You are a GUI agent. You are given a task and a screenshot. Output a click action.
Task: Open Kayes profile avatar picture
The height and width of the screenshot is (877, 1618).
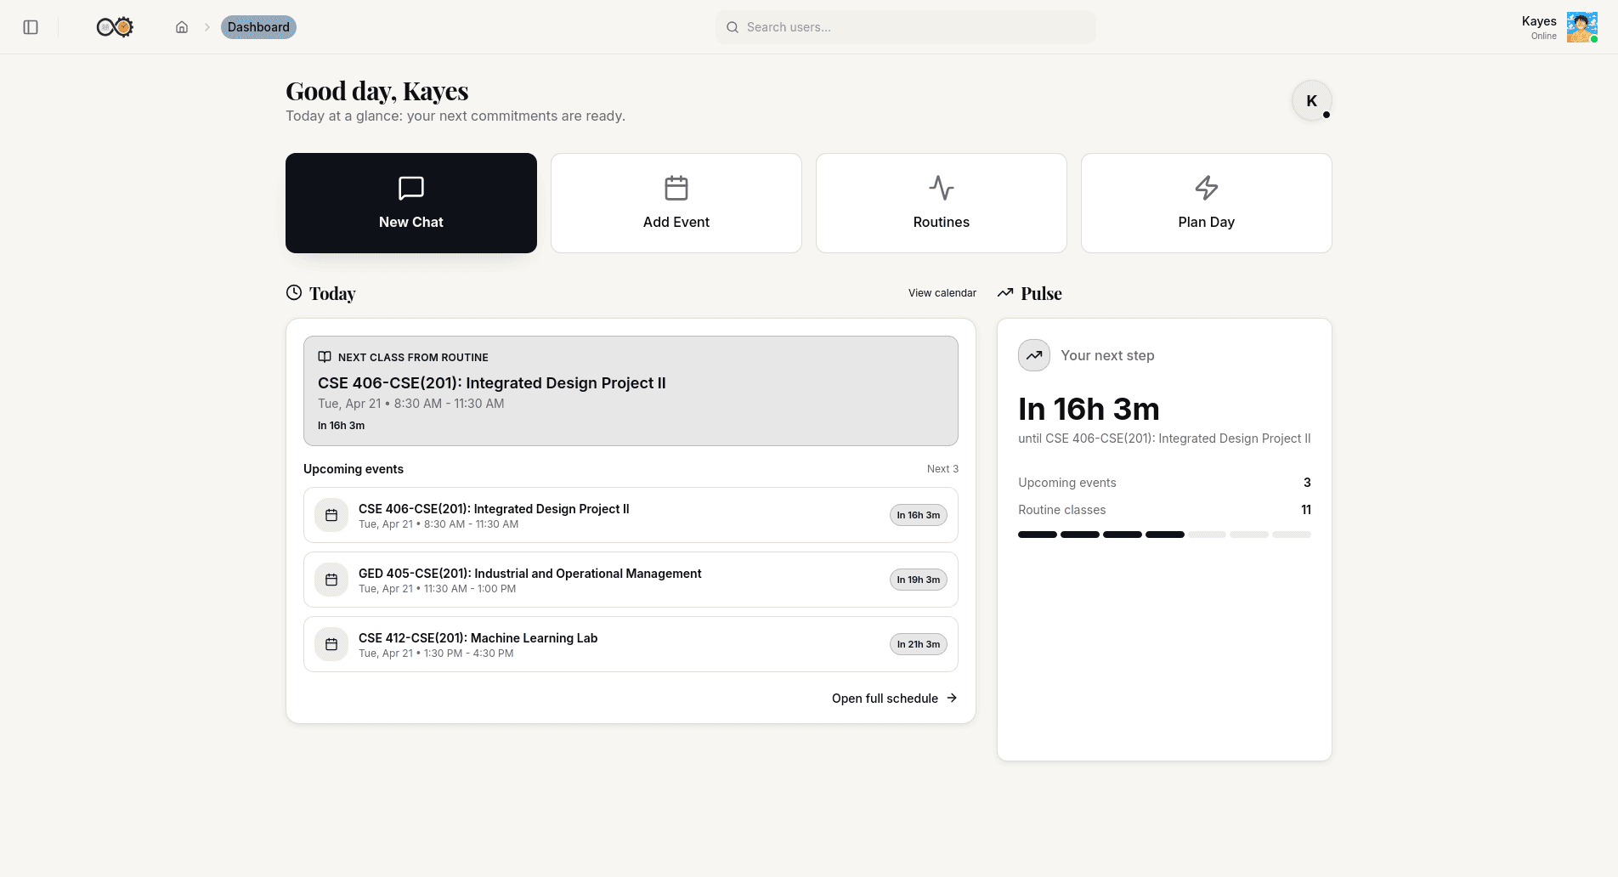pos(1581,27)
